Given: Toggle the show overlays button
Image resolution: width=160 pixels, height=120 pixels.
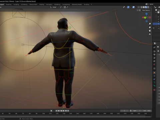Looking at the screenshot, I should [134, 7].
